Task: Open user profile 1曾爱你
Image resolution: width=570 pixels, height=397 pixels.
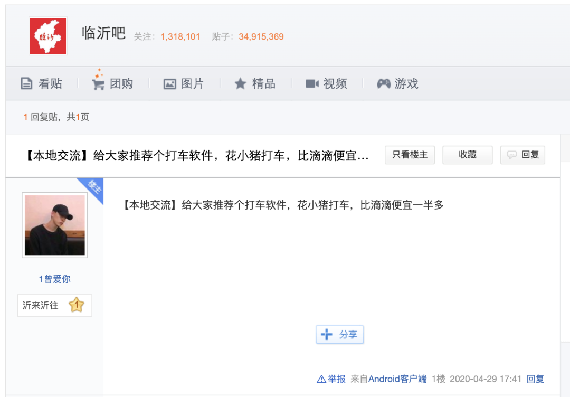Action: [x=55, y=279]
